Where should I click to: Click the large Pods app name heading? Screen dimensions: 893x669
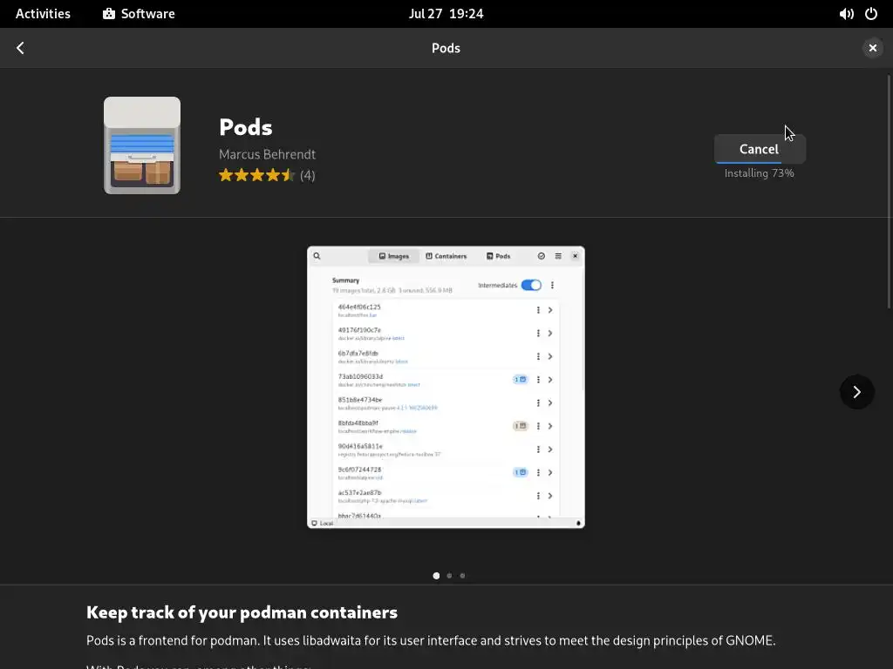pyautogui.click(x=246, y=127)
